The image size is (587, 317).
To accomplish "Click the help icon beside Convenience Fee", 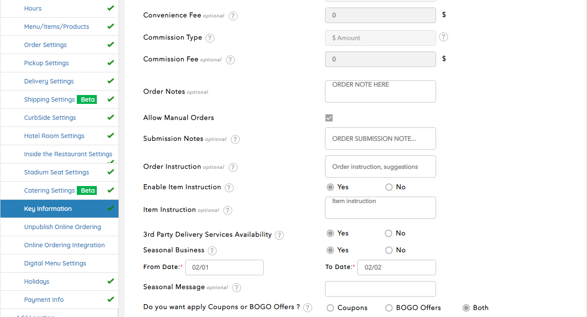I will pos(233,16).
